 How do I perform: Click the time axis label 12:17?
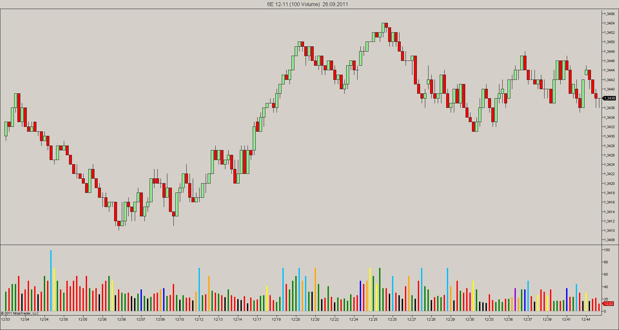(257, 319)
